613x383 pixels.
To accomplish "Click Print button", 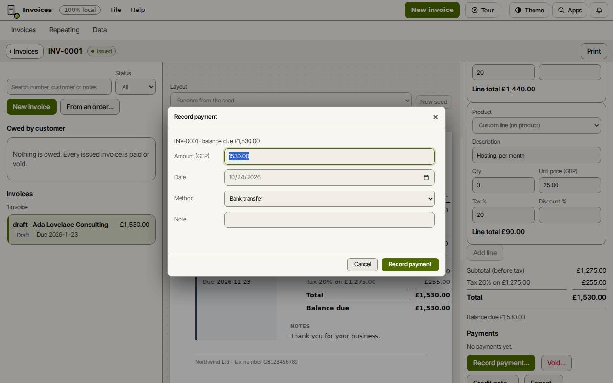I will click(x=594, y=51).
